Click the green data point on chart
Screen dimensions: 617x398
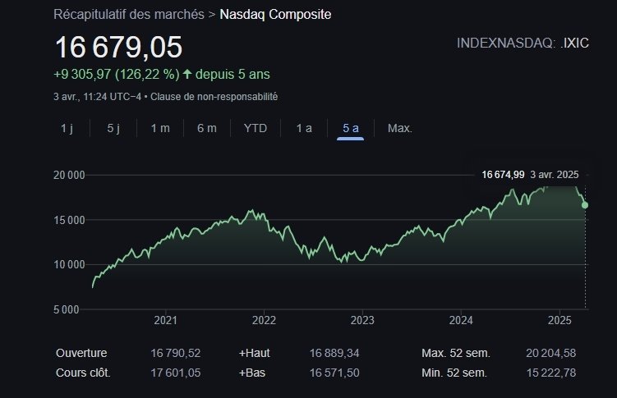(x=585, y=205)
